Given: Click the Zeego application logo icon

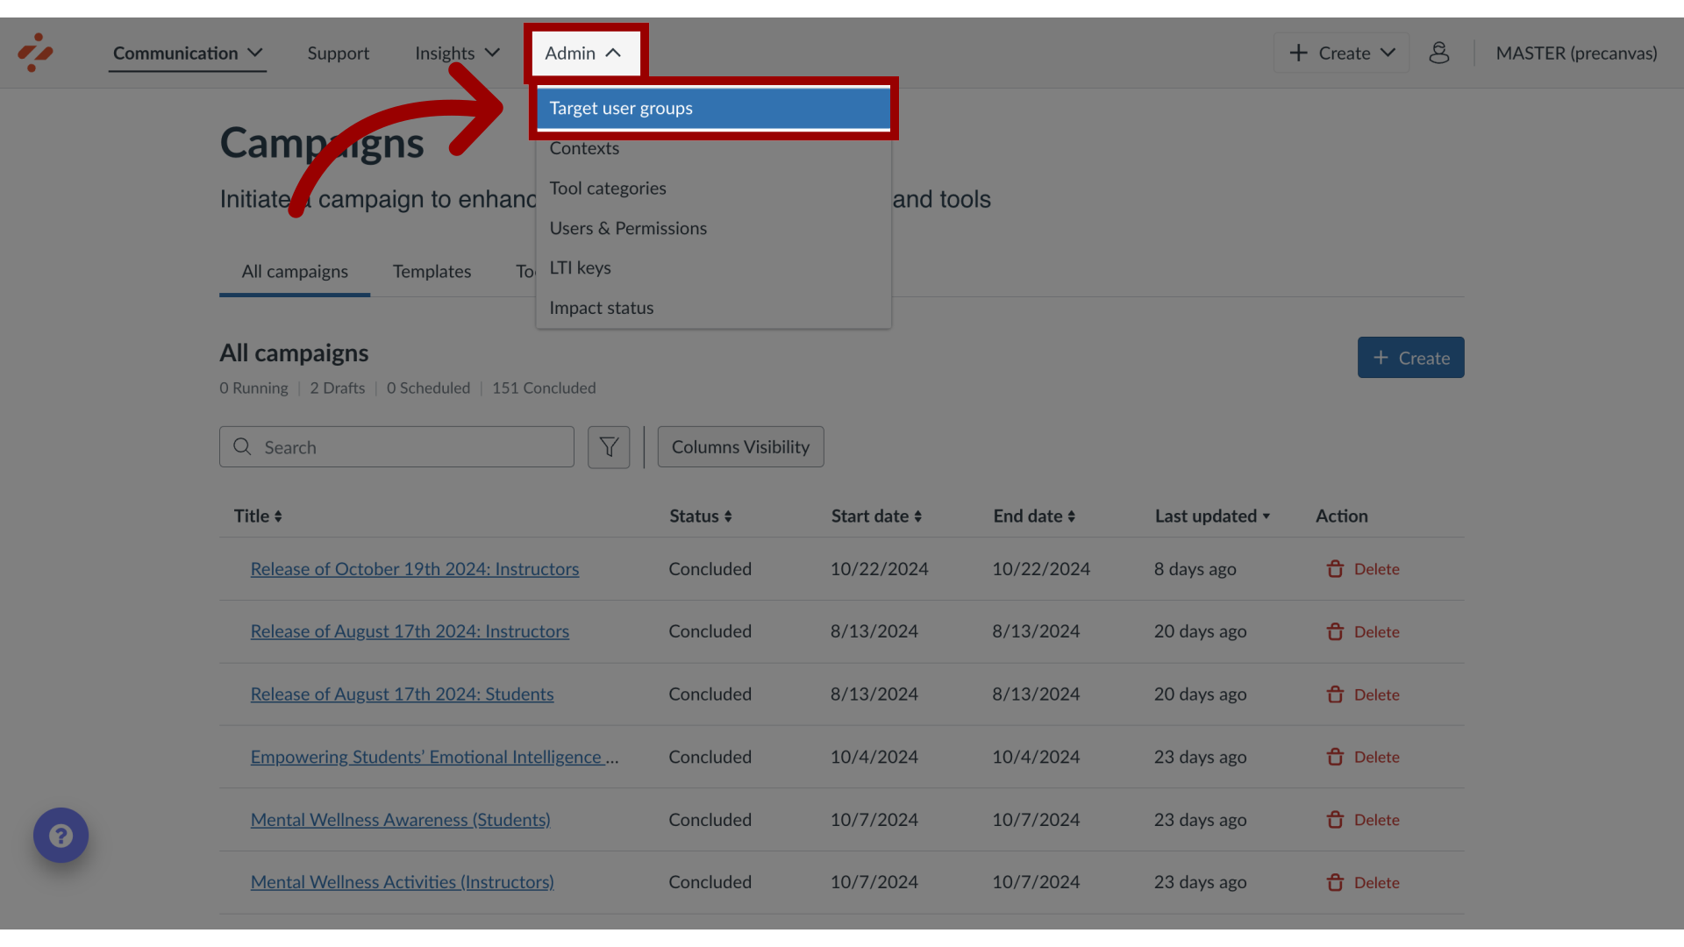Looking at the screenshot, I should [x=35, y=52].
